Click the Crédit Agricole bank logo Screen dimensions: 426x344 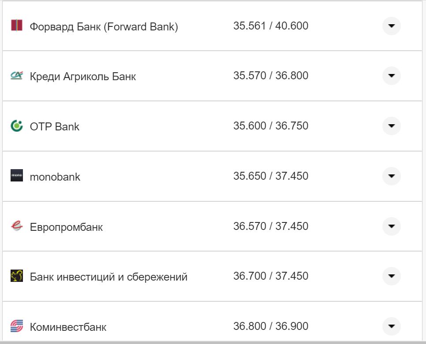coord(16,75)
